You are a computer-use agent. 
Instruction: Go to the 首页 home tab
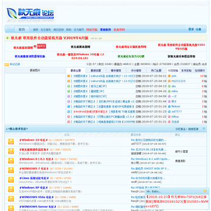point(22,29)
